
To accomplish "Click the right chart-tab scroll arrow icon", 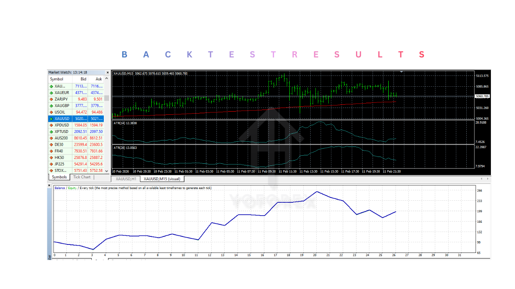I will coord(488,179).
